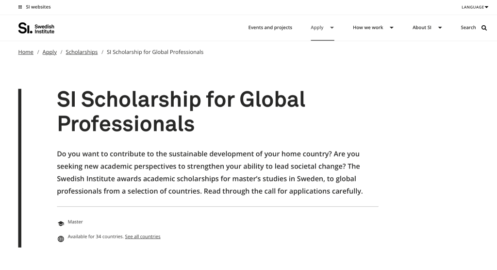
Task: Click the globe icon beside countries text
Action: click(x=61, y=239)
